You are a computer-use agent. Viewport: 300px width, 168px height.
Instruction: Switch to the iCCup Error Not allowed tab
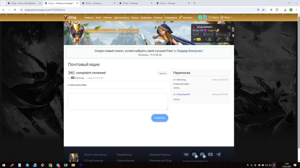tap(24, 3)
